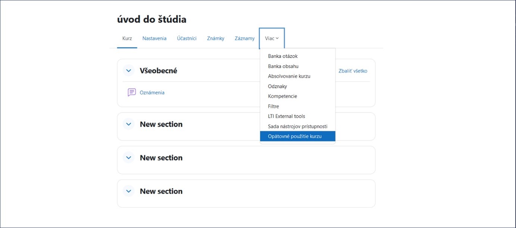Click Odznaky in the dropdown menu
The image size is (516, 228).
[277, 86]
